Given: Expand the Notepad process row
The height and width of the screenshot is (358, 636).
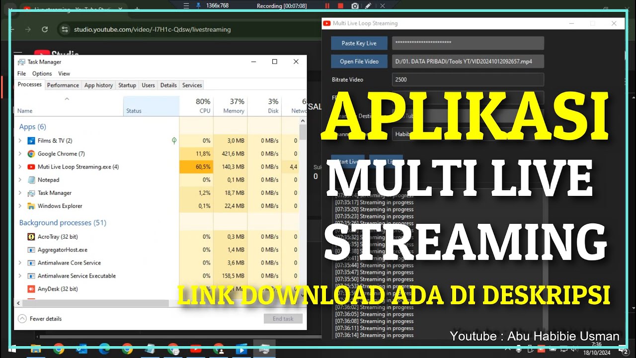Looking at the screenshot, I should point(20,179).
